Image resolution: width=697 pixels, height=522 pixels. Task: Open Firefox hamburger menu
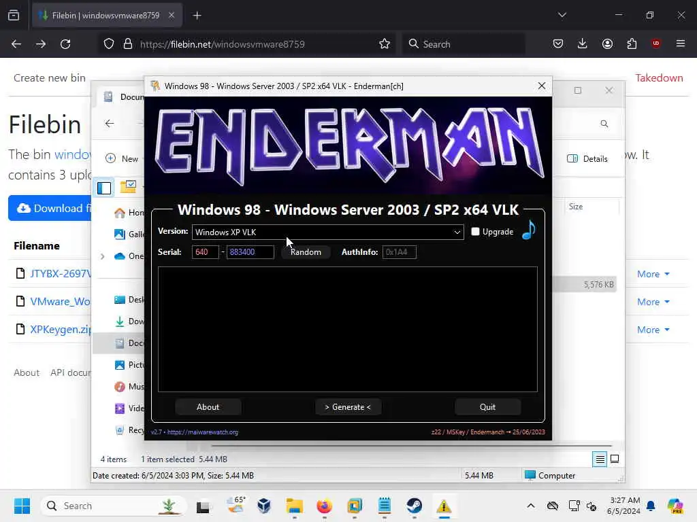(681, 43)
